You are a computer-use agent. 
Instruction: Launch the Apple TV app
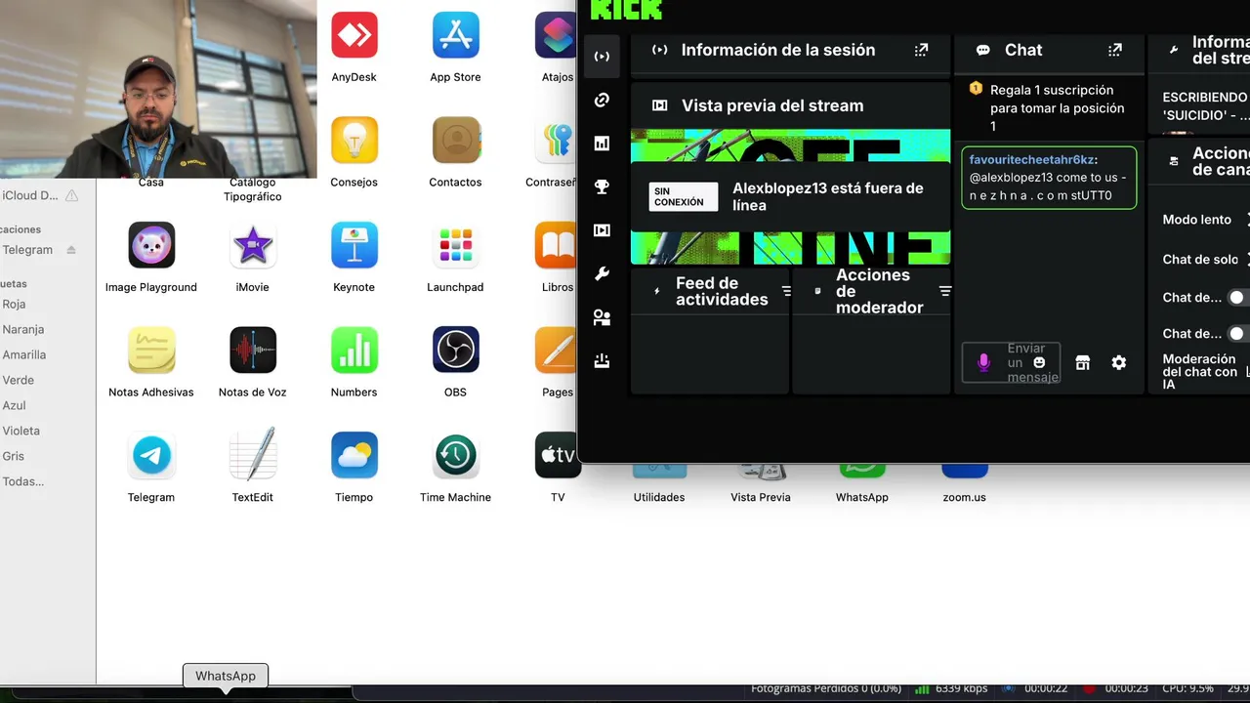pyautogui.click(x=558, y=455)
